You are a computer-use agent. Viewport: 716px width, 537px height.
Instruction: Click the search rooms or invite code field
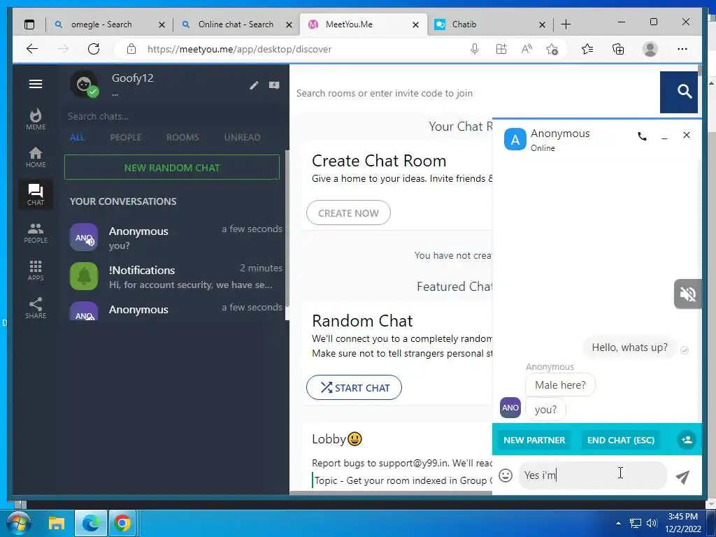pos(475,93)
